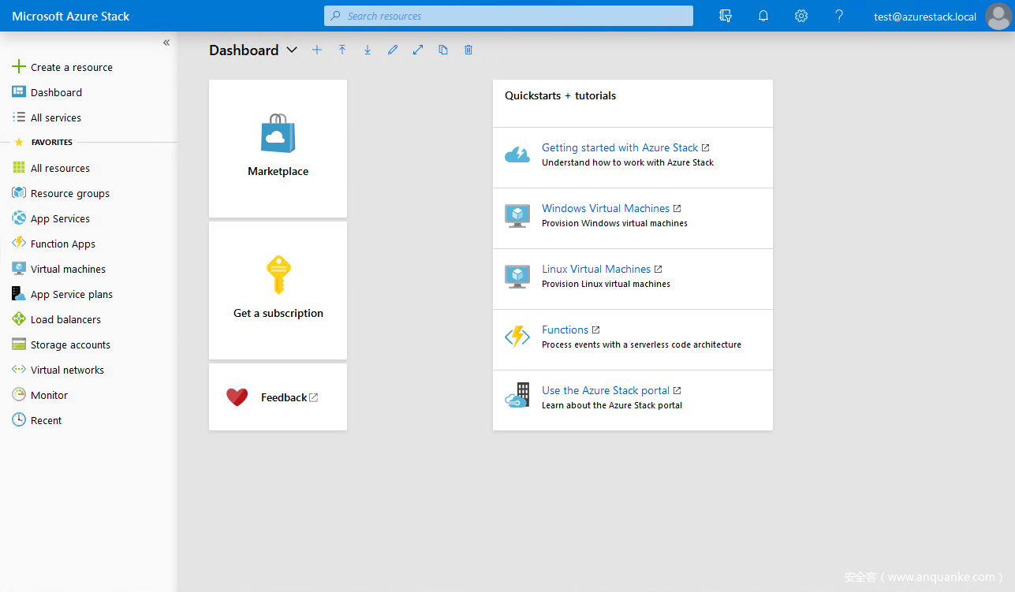
Task: Open the Get a subscription tile
Action: [278, 290]
